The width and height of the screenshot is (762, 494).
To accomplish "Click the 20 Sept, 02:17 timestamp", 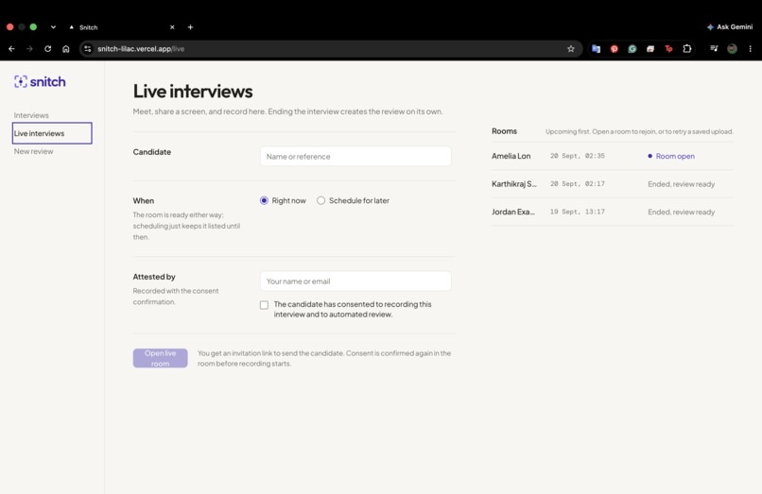I will coord(578,183).
